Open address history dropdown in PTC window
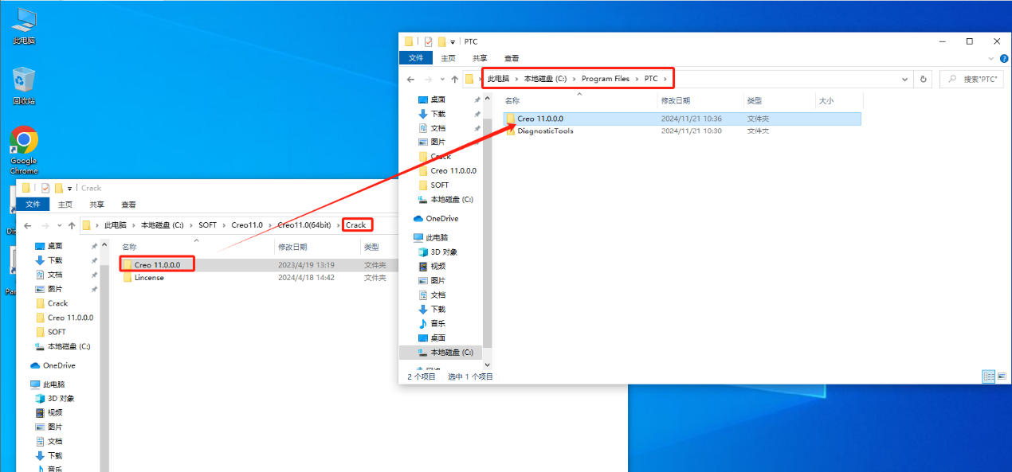Screen dimensions: 1012x472 tap(905, 79)
